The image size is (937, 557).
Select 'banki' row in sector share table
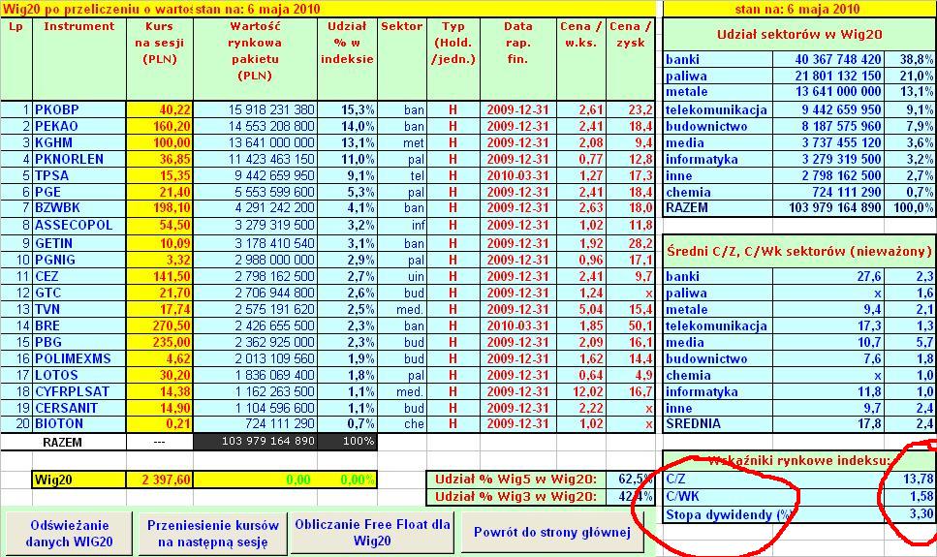[x=799, y=59]
